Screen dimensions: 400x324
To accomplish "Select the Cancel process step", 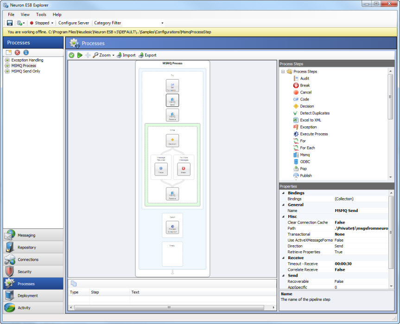I will (302, 92).
